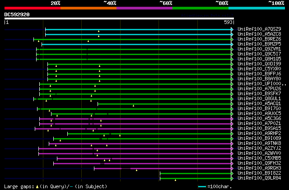Open hit UniRef100_B9REZ6 label
Screen dimensions: 289x190
click(259, 39)
